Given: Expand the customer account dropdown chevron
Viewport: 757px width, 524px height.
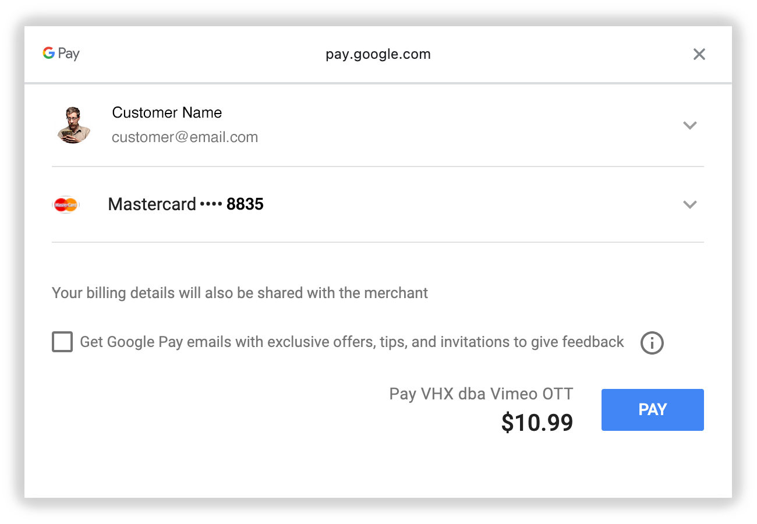Looking at the screenshot, I should [x=690, y=125].
